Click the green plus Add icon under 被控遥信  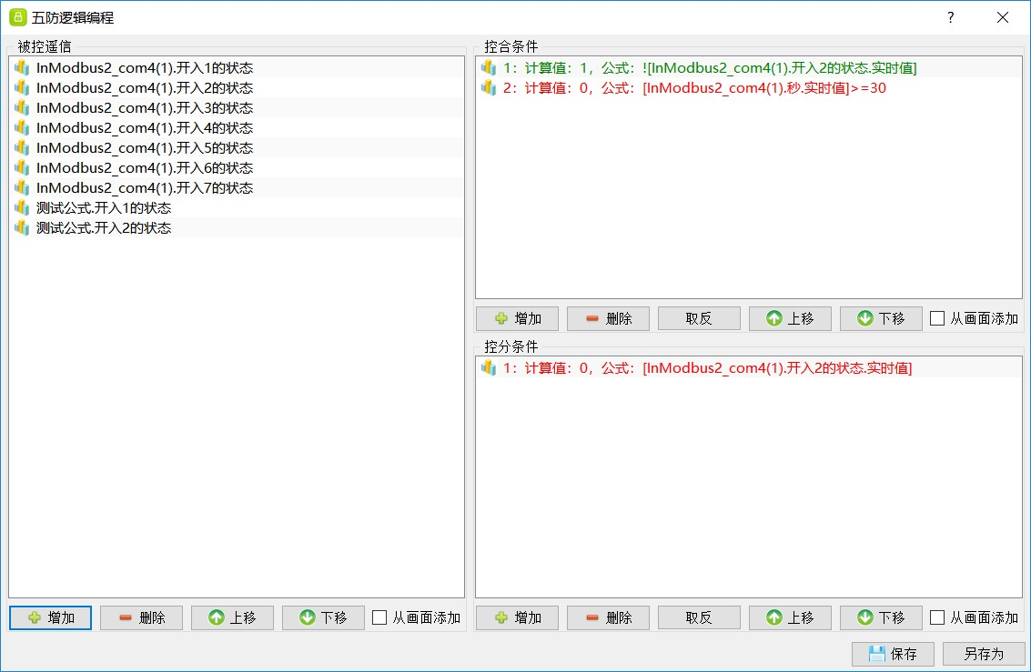click(x=35, y=618)
